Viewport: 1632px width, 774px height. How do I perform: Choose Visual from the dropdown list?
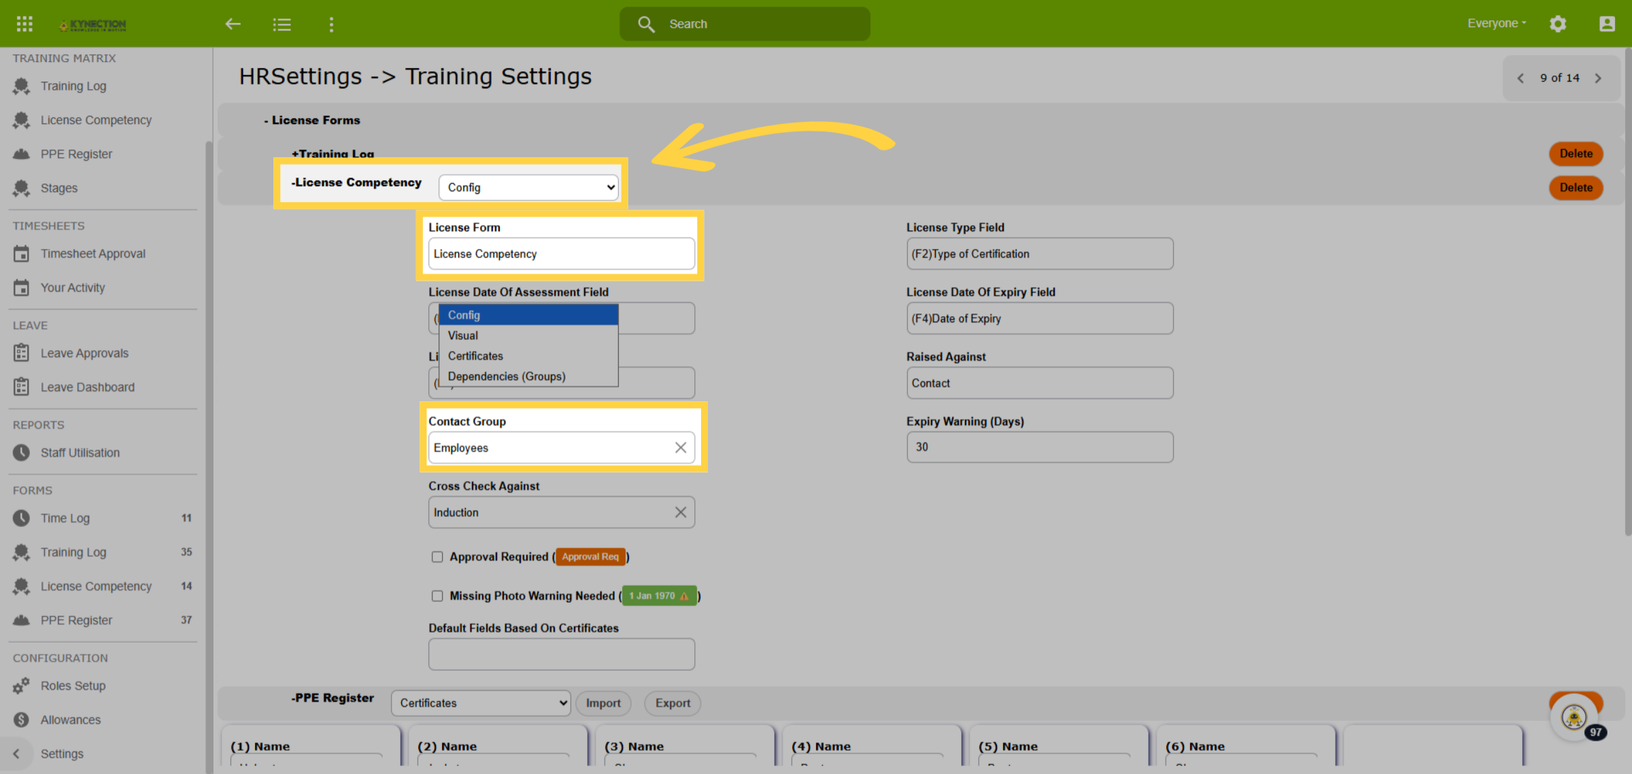528,335
